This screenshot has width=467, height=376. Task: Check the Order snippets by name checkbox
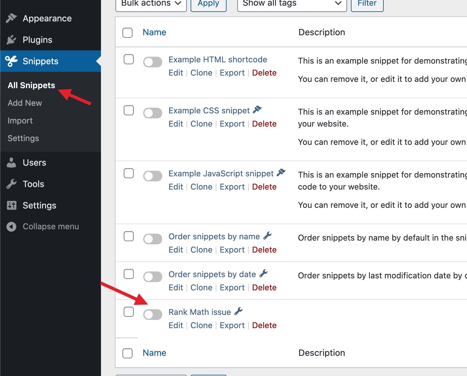pos(129,236)
